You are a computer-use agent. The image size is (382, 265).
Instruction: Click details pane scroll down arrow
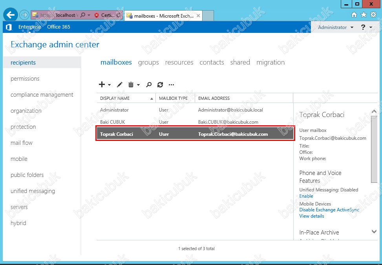pyautogui.click(x=374, y=231)
